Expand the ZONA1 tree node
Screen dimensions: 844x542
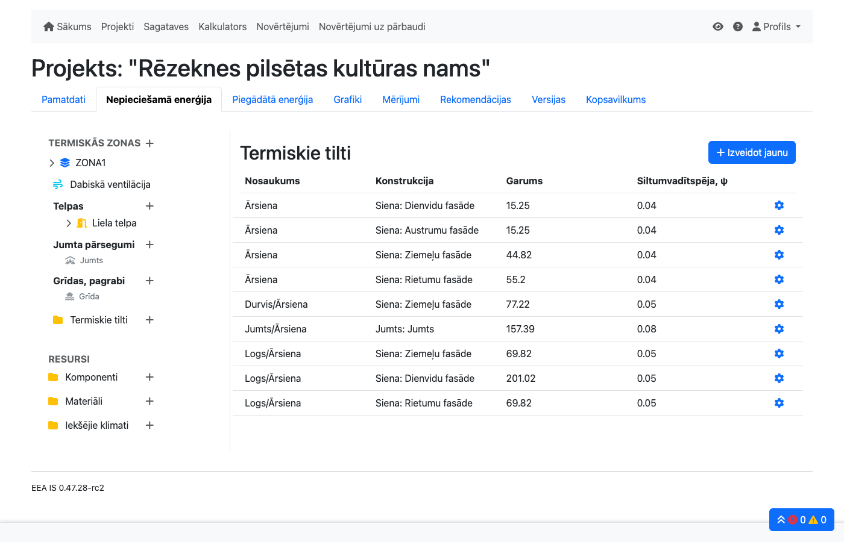pos(52,163)
